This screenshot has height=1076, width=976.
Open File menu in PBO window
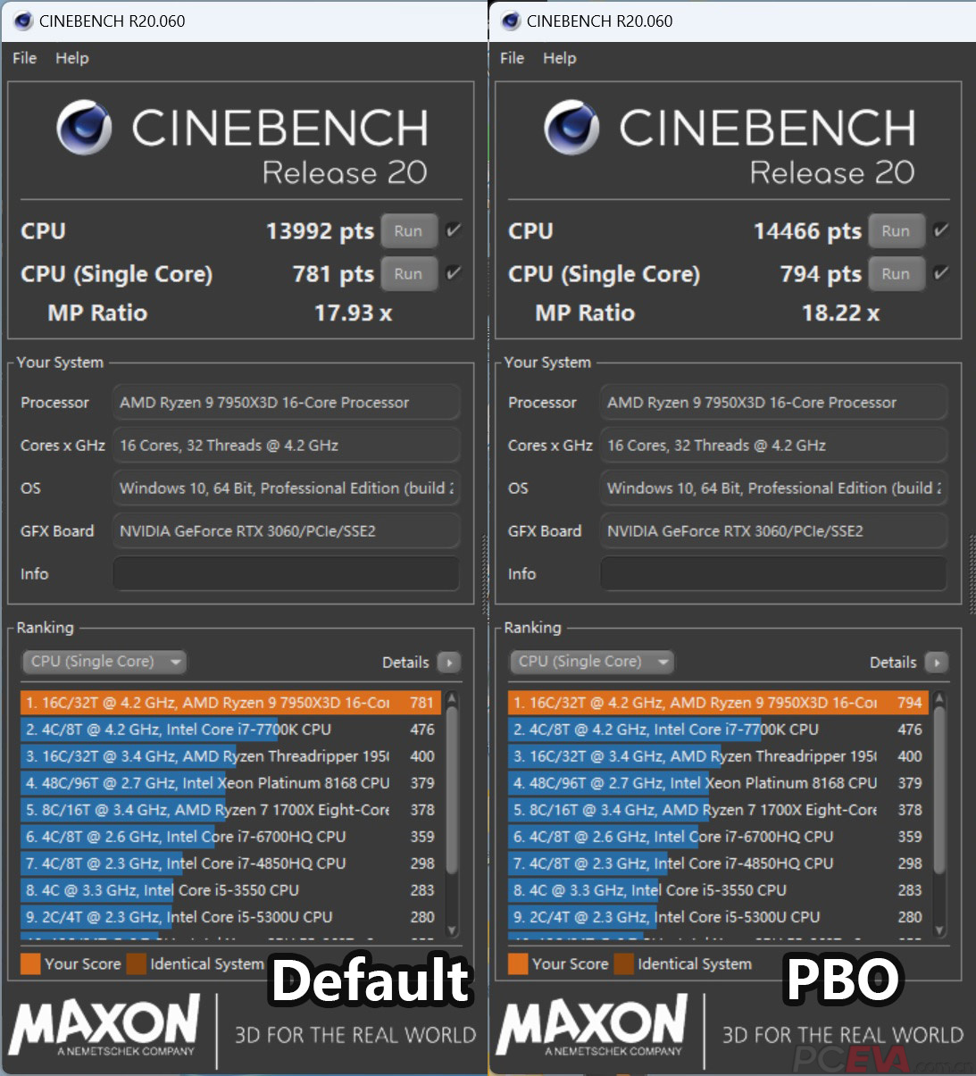pyautogui.click(x=512, y=58)
